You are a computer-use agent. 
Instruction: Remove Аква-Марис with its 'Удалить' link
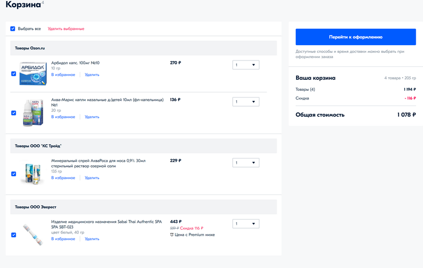coord(92,117)
